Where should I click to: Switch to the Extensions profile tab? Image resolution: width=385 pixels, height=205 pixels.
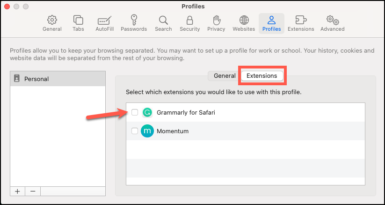pyautogui.click(x=262, y=75)
